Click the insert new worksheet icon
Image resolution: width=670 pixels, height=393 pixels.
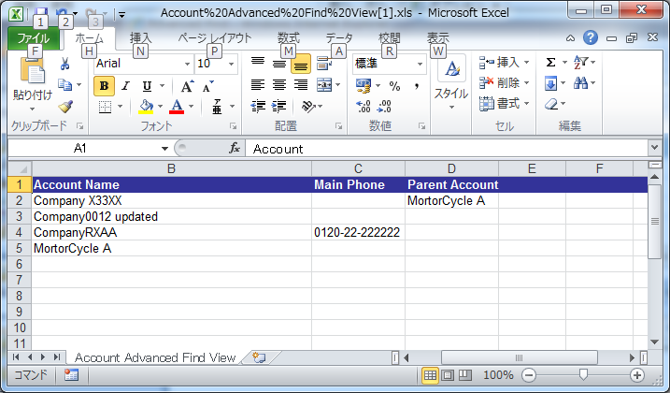pos(259,357)
